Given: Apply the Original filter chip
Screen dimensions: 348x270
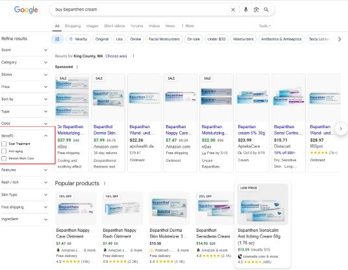Looking at the screenshot, I should [102, 39].
